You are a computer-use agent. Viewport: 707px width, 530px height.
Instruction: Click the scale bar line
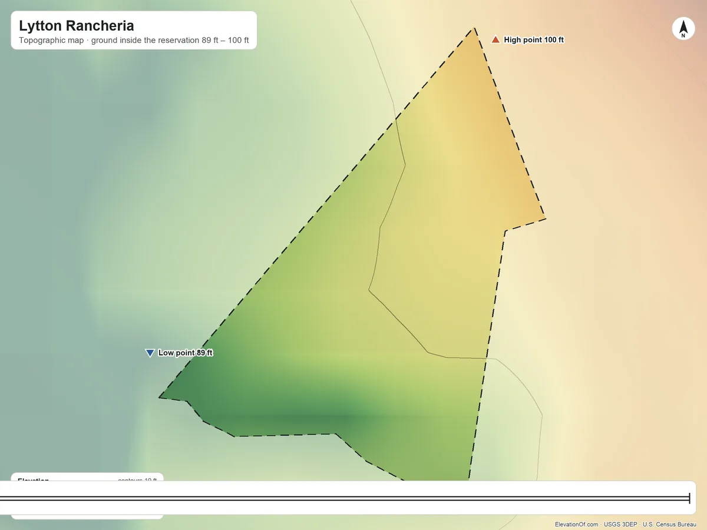(x=345, y=498)
